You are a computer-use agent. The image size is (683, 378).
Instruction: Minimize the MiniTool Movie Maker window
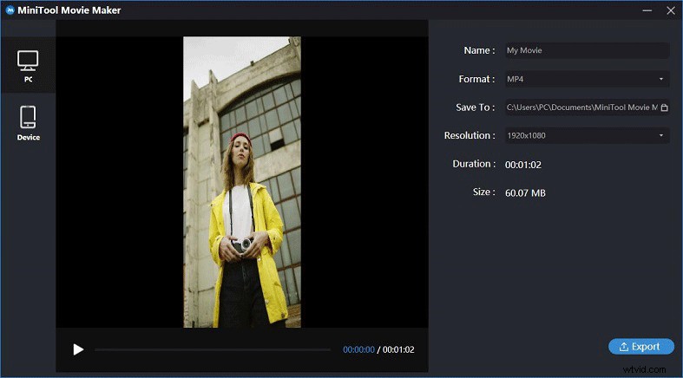[x=647, y=10]
